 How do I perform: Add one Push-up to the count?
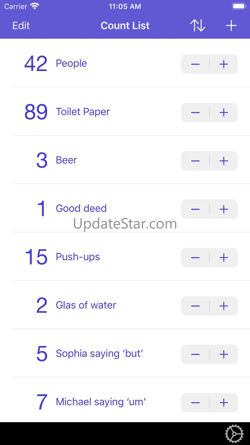point(224,258)
